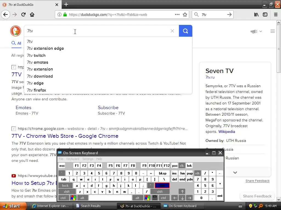Toggle the right shft key

(x=160, y=192)
